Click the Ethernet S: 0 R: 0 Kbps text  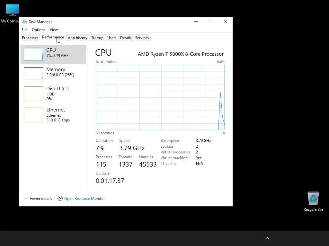point(58,120)
